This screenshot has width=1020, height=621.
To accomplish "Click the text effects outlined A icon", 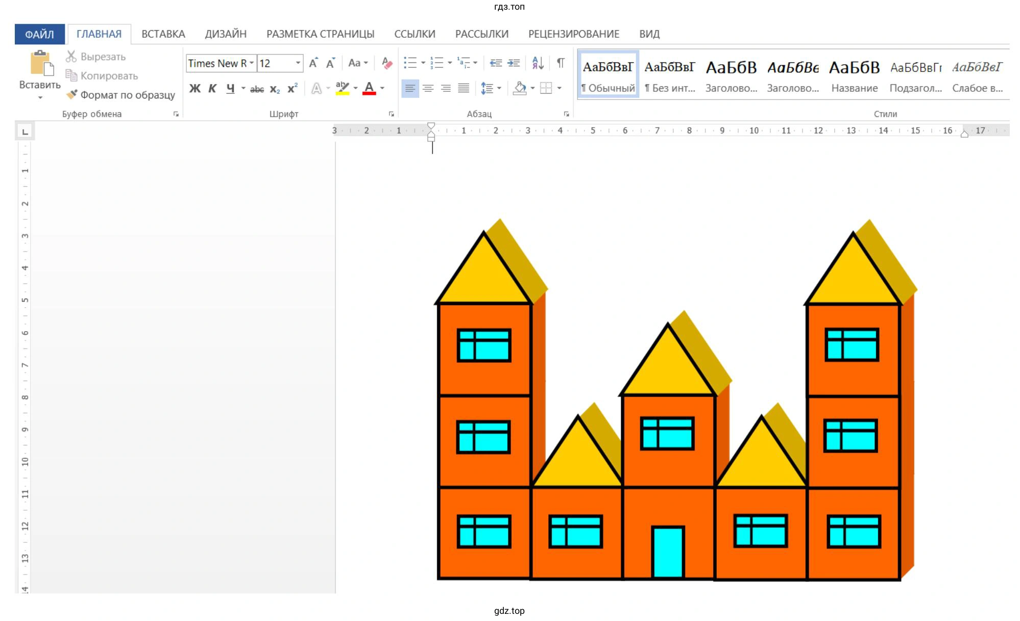I will [x=317, y=88].
